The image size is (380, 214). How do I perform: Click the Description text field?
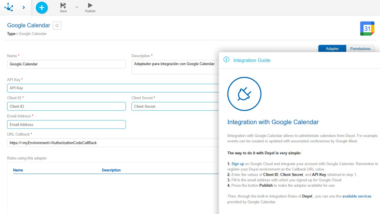pyautogui.click(x=175, y=67)
